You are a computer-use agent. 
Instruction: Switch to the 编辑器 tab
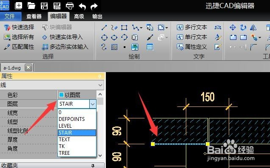tap(59, 16)
